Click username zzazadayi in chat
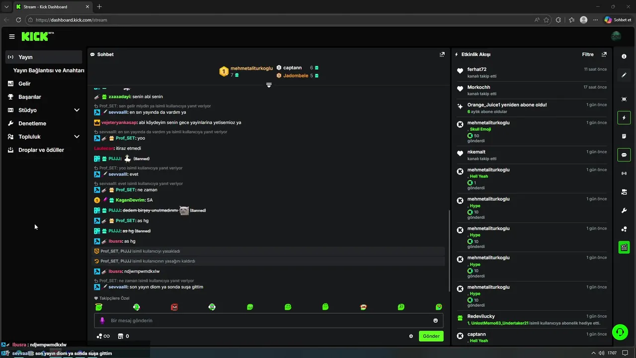This screenshot has width=636, height=358. tap(119, 96)
